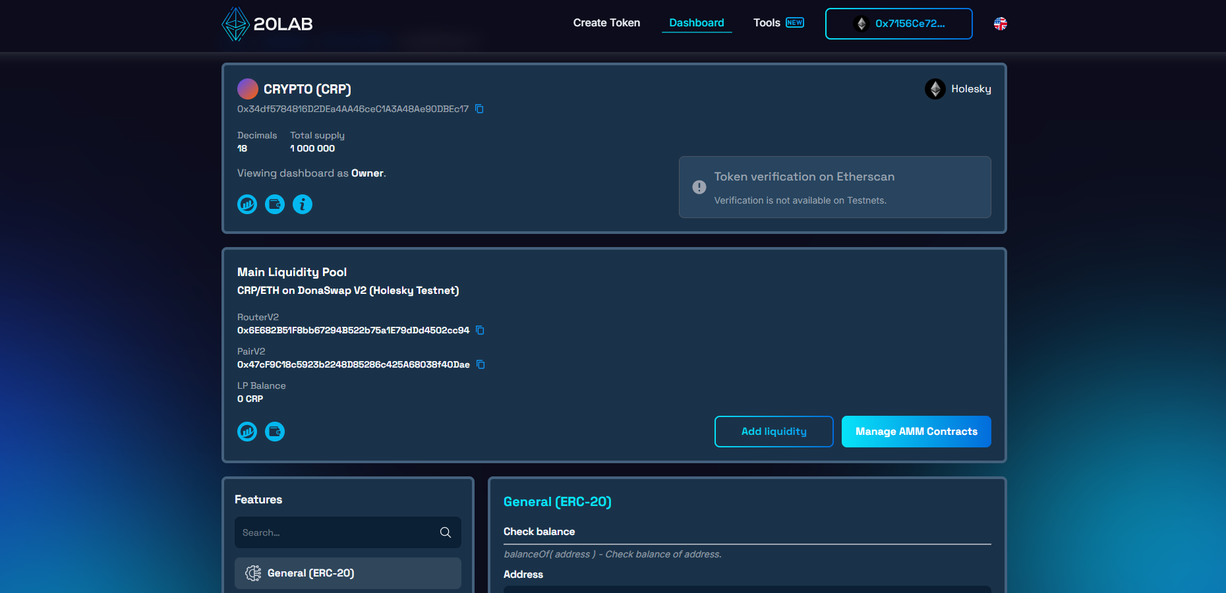Screen dimensions: 1226x593
Task: Open chart icon under token info
Action: click(247, 204)
